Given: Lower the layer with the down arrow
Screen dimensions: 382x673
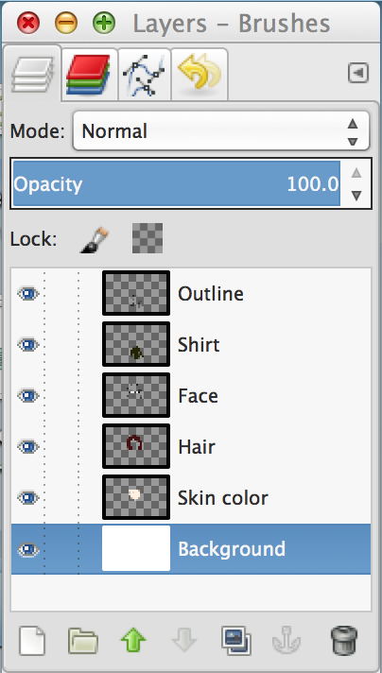Looking at the screenshot, I should [184, 641].
